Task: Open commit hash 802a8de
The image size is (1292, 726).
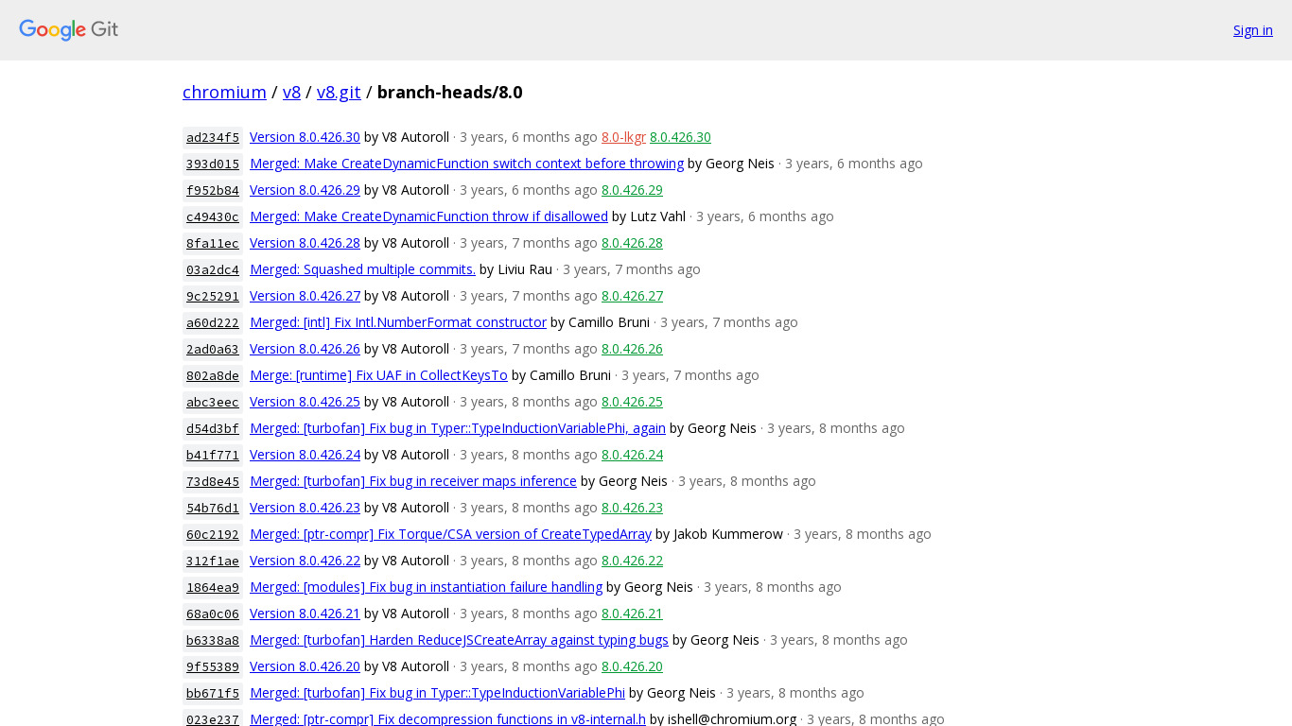Action: [x=213, y=375]
